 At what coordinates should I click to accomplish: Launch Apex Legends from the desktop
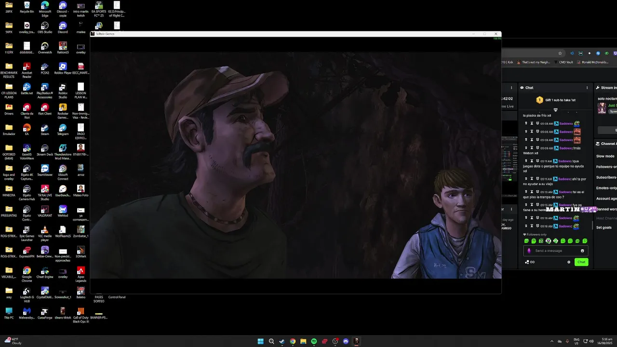point(80,274)
